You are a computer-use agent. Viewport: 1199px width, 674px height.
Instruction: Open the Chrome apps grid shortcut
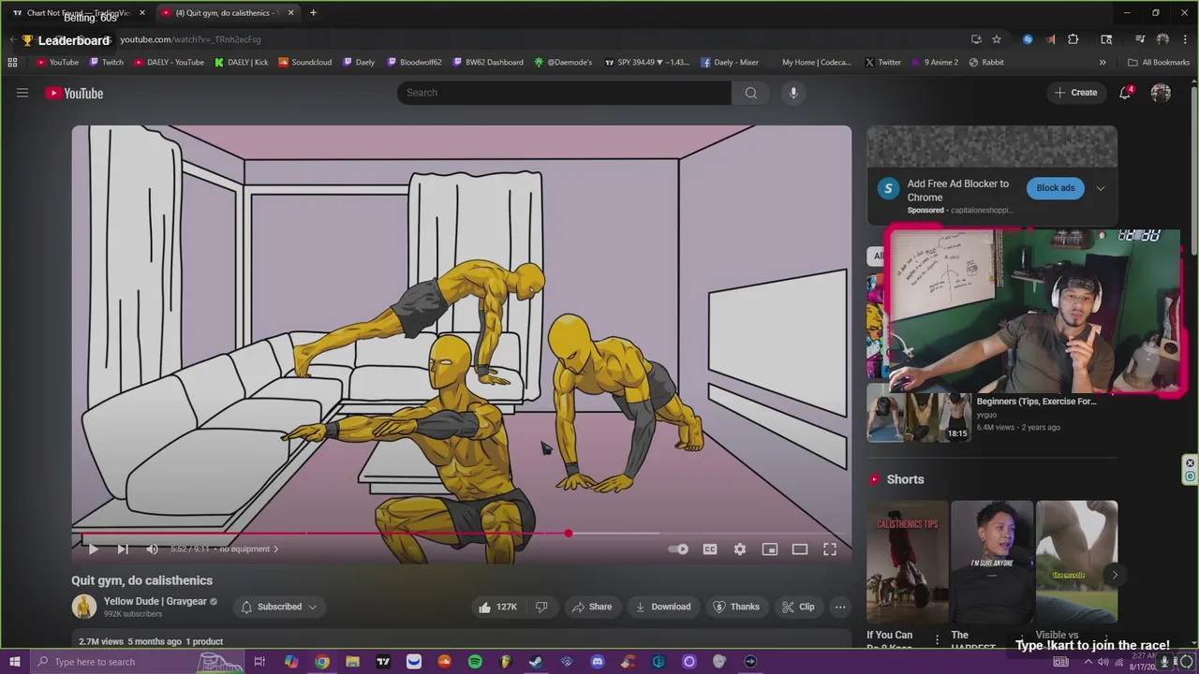tap(12, 63)
